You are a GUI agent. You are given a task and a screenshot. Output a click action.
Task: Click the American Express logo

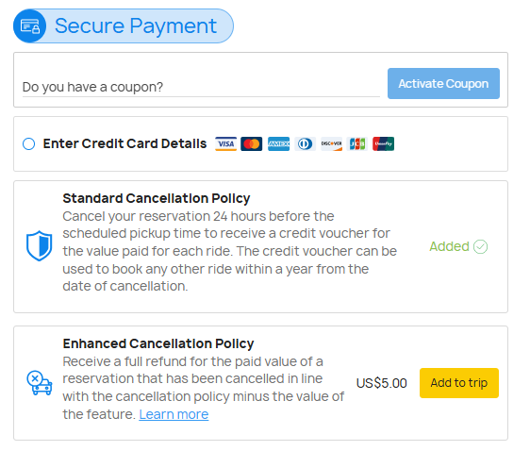pyautogui.click(x=278, y=143)
